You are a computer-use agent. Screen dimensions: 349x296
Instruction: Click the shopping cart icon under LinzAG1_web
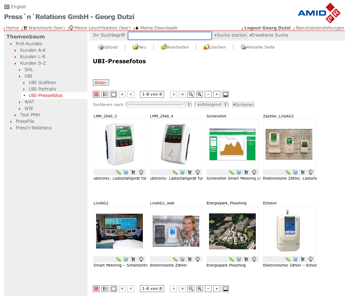[190, 259]
